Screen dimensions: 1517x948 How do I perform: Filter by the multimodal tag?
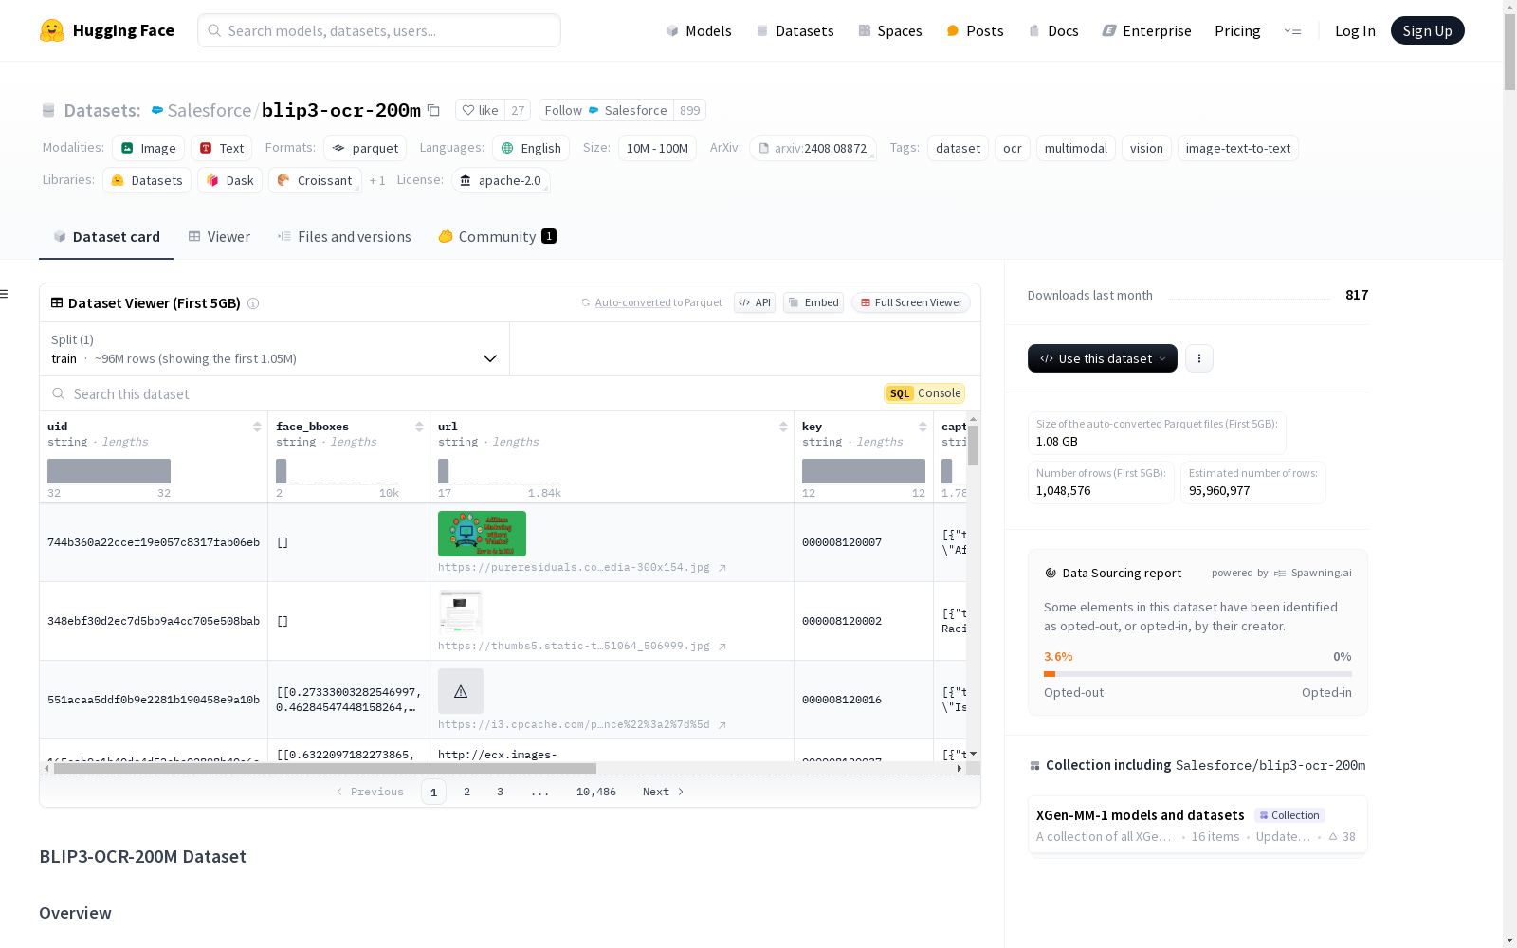(1076, 148)
